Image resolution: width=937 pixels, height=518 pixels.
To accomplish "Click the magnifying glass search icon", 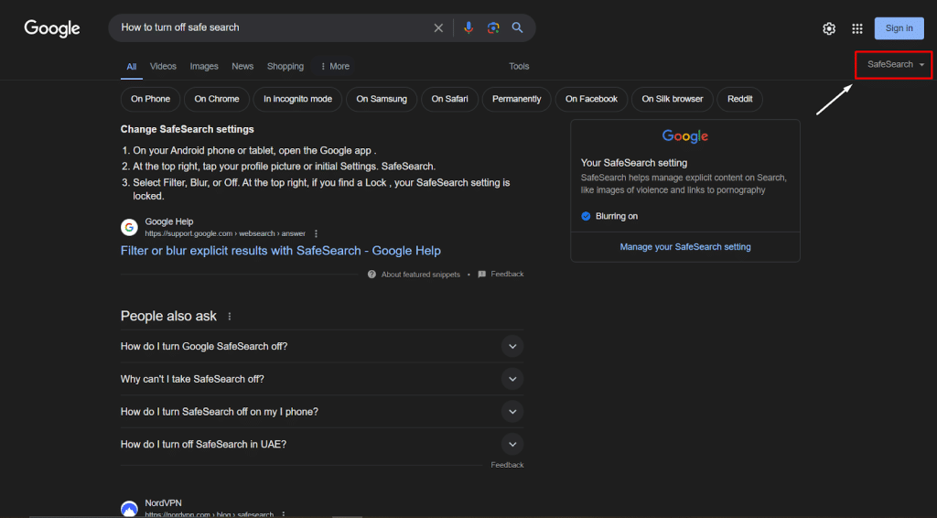I will pyautogui.click(x=518, y=27).
